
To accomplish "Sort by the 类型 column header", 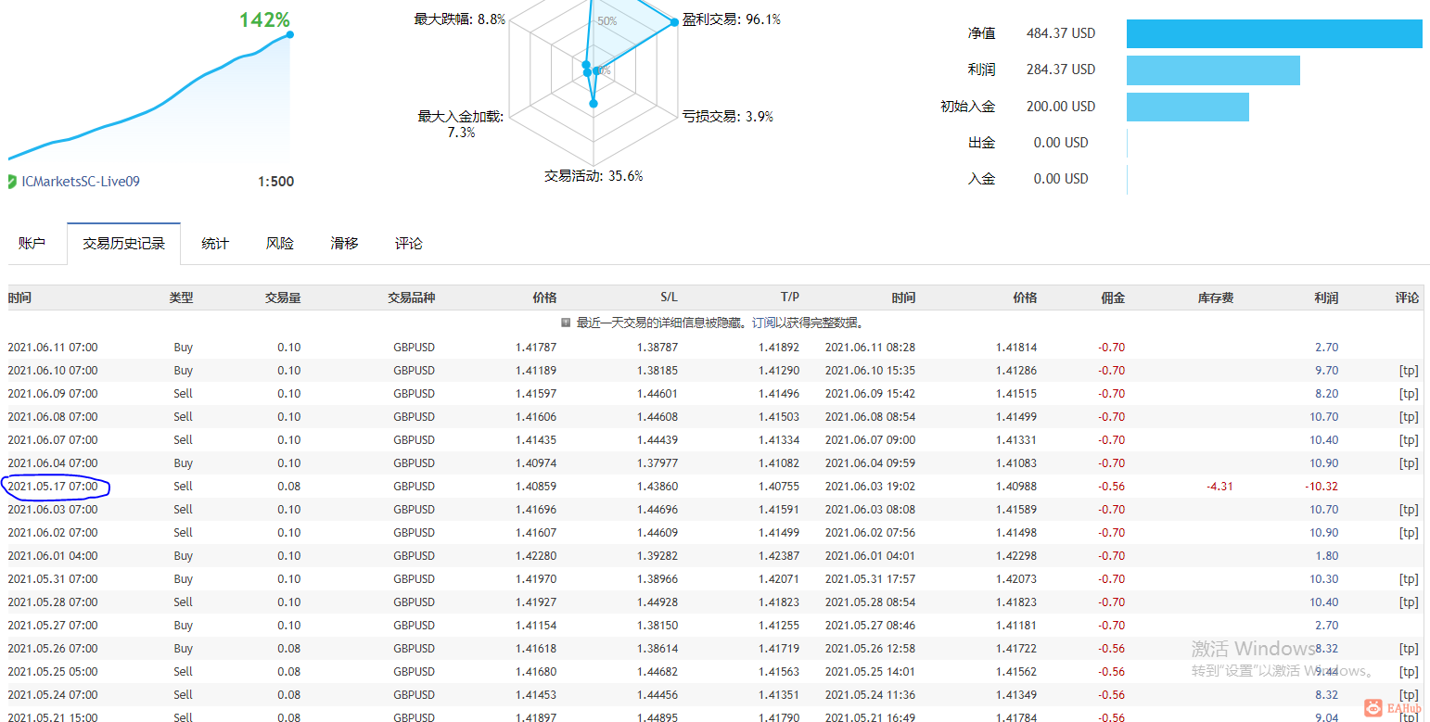I will (x=181, y=298).
